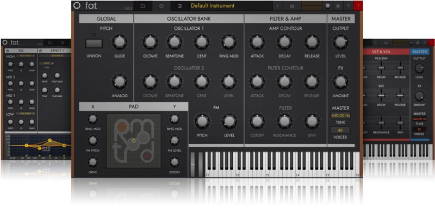Click the camera snapshot icon in header
Viewport: 435px width, 218px height.
[292, 6]
